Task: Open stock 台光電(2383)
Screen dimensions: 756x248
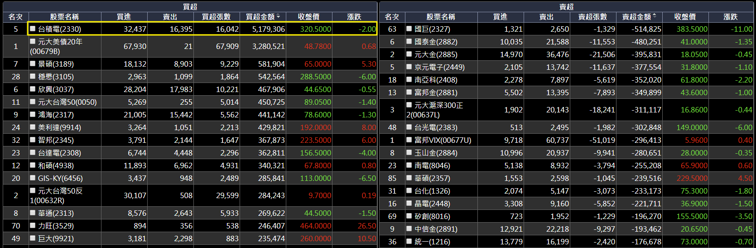Action: tap(436, 128)
